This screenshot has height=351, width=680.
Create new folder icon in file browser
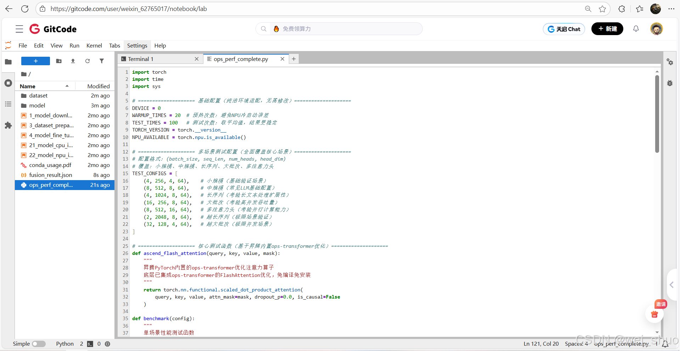pyautogui.click(x=59, y=61)
